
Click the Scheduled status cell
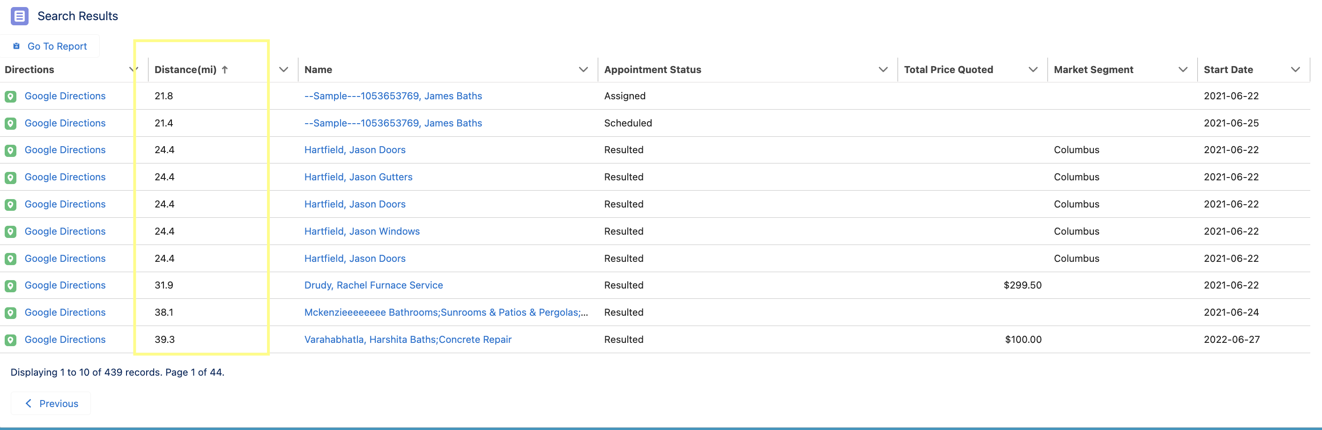tap(628, 123)
